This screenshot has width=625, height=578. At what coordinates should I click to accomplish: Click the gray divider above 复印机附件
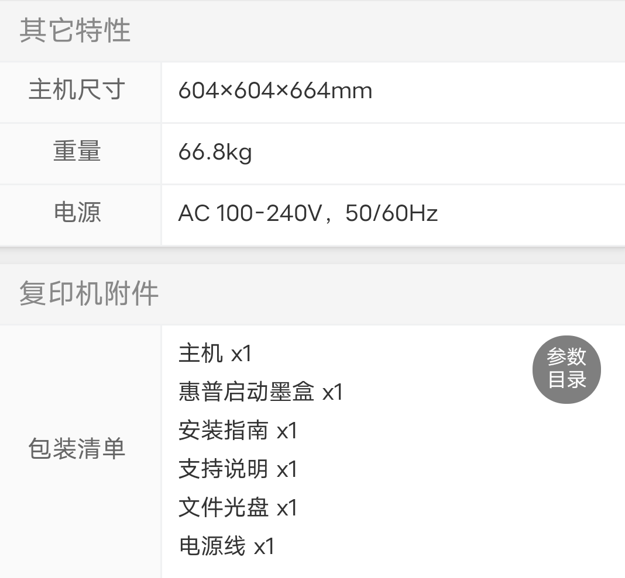pyautogui.click(x=312, y=255)
